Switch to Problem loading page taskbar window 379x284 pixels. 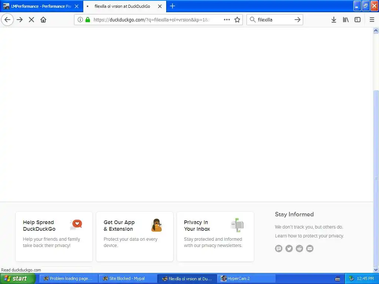click(68, 278)
